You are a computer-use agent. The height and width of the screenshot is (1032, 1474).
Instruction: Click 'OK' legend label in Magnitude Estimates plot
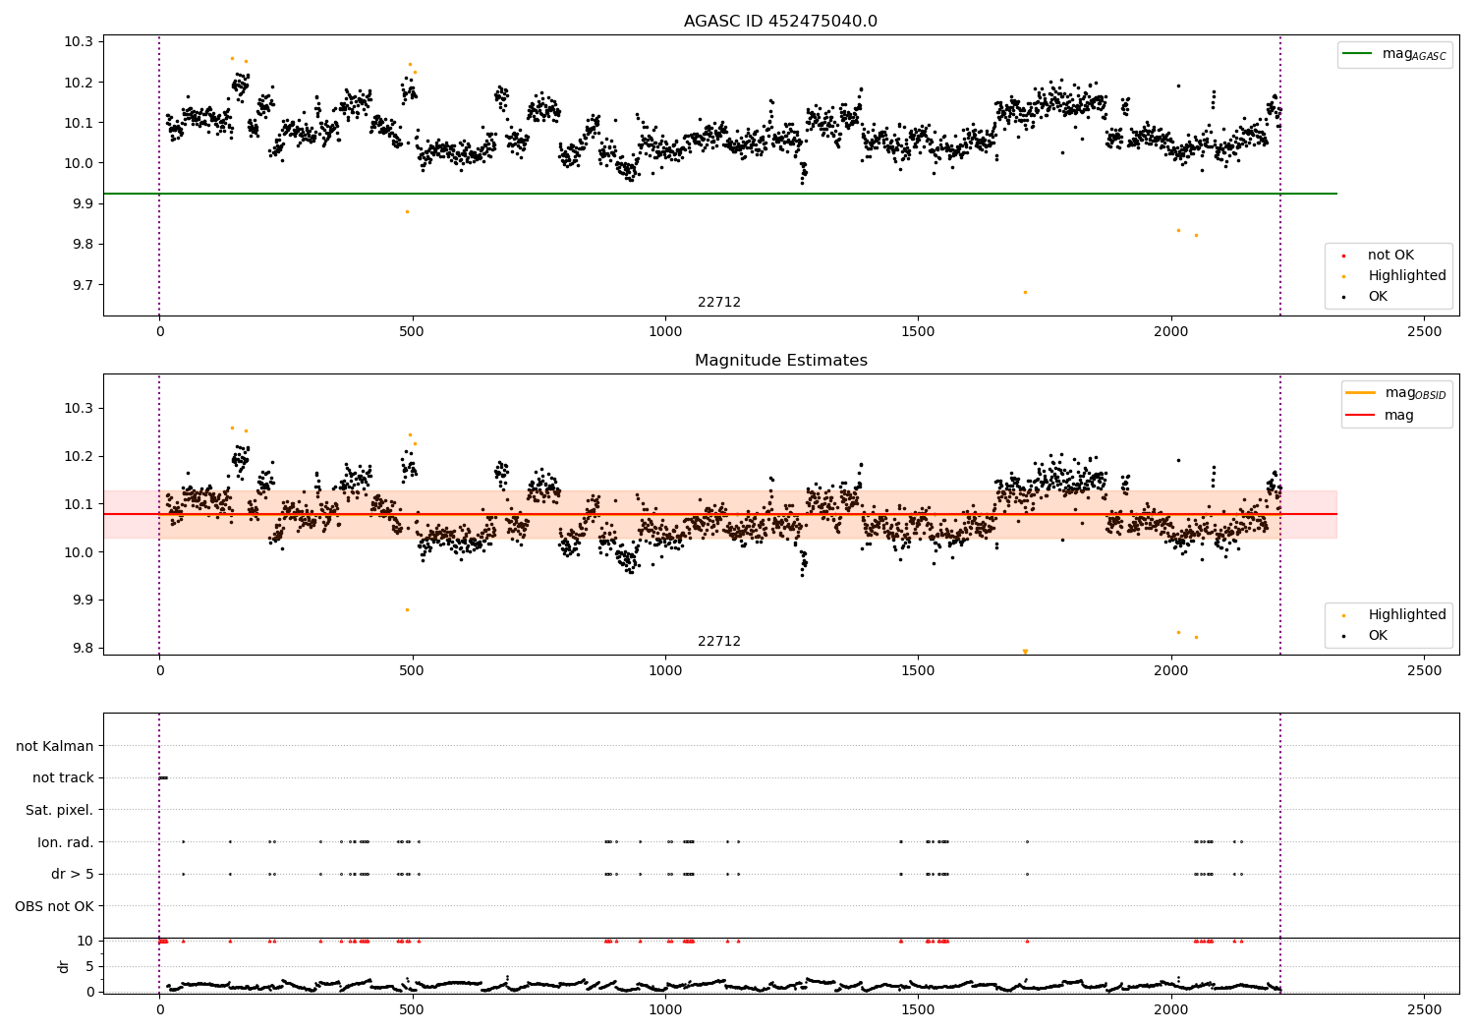1378,636
